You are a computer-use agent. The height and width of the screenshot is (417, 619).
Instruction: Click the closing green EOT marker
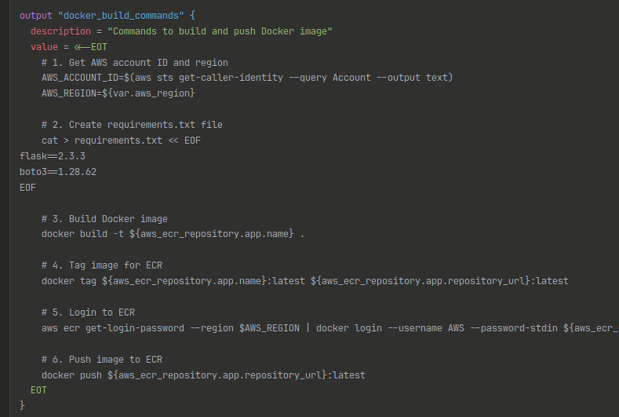38,390
